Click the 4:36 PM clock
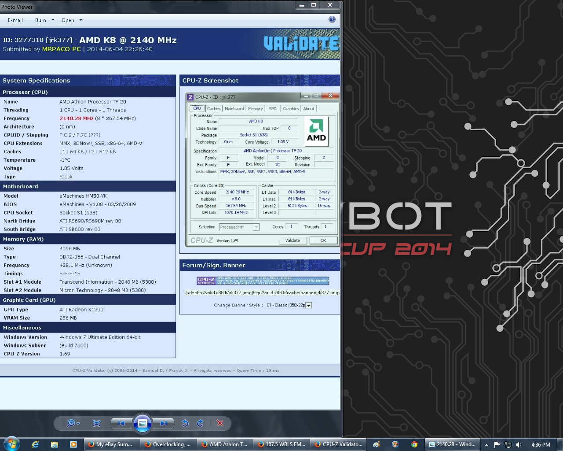 [x=541, y=444]
